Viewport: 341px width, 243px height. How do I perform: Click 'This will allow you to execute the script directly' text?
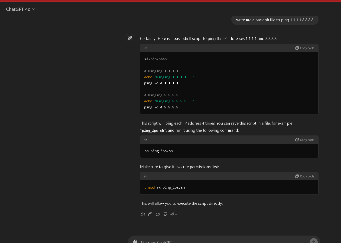(181, 203)
